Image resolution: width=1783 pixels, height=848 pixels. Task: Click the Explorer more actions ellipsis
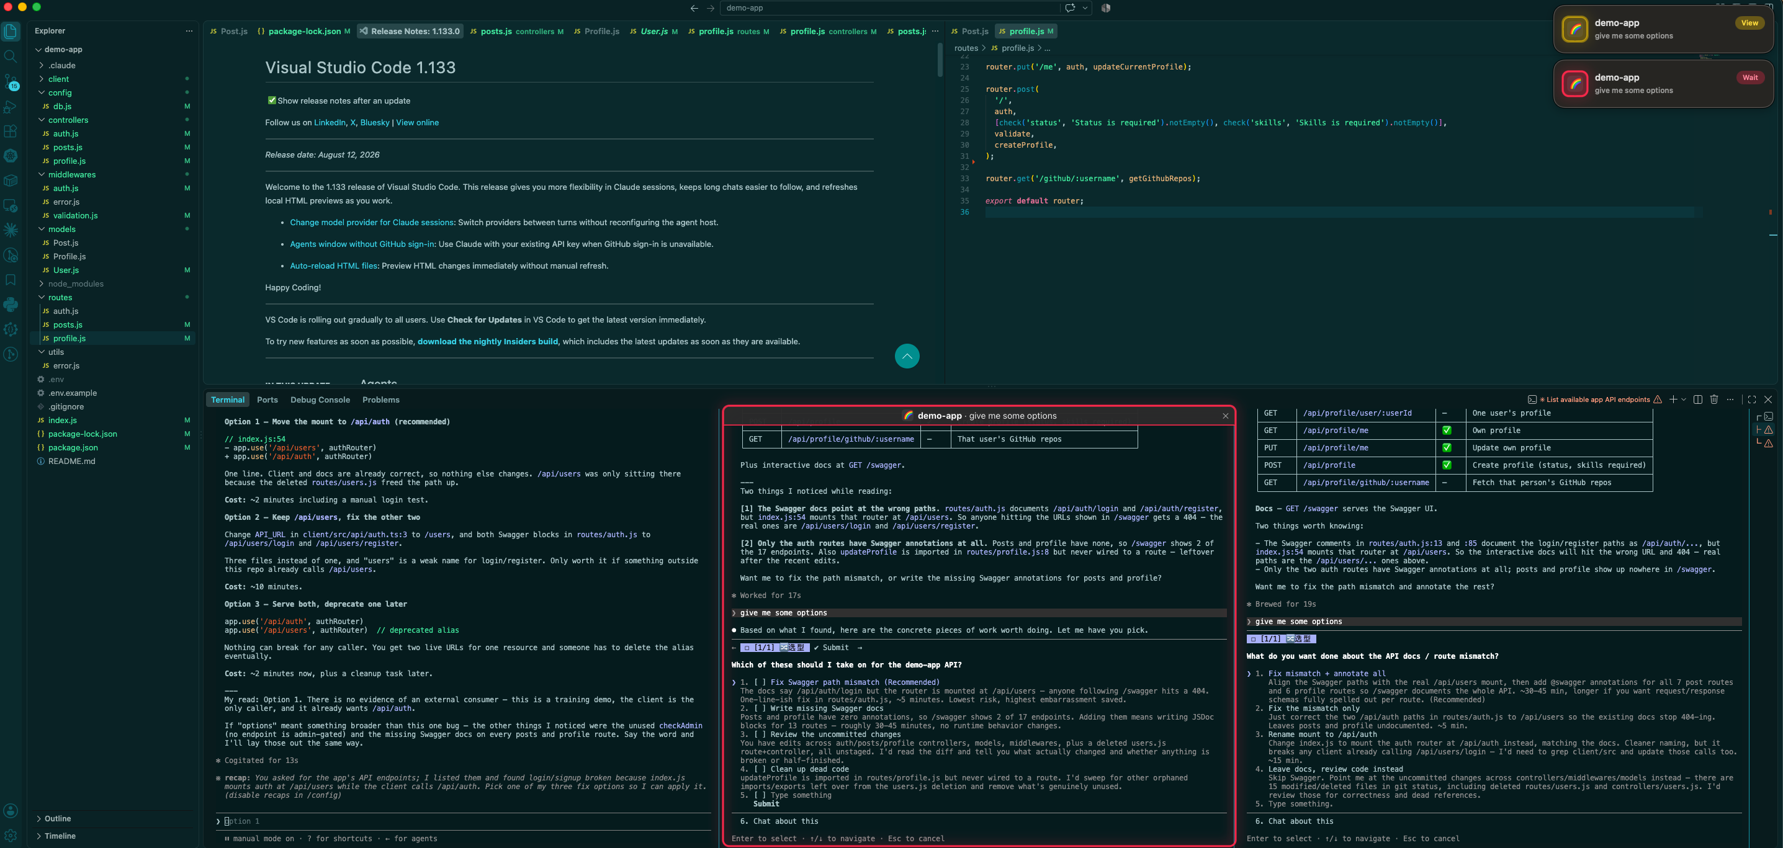click(189, 31)
